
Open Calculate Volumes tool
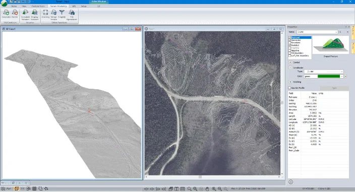pyautogui.click(x=25, y=15)
